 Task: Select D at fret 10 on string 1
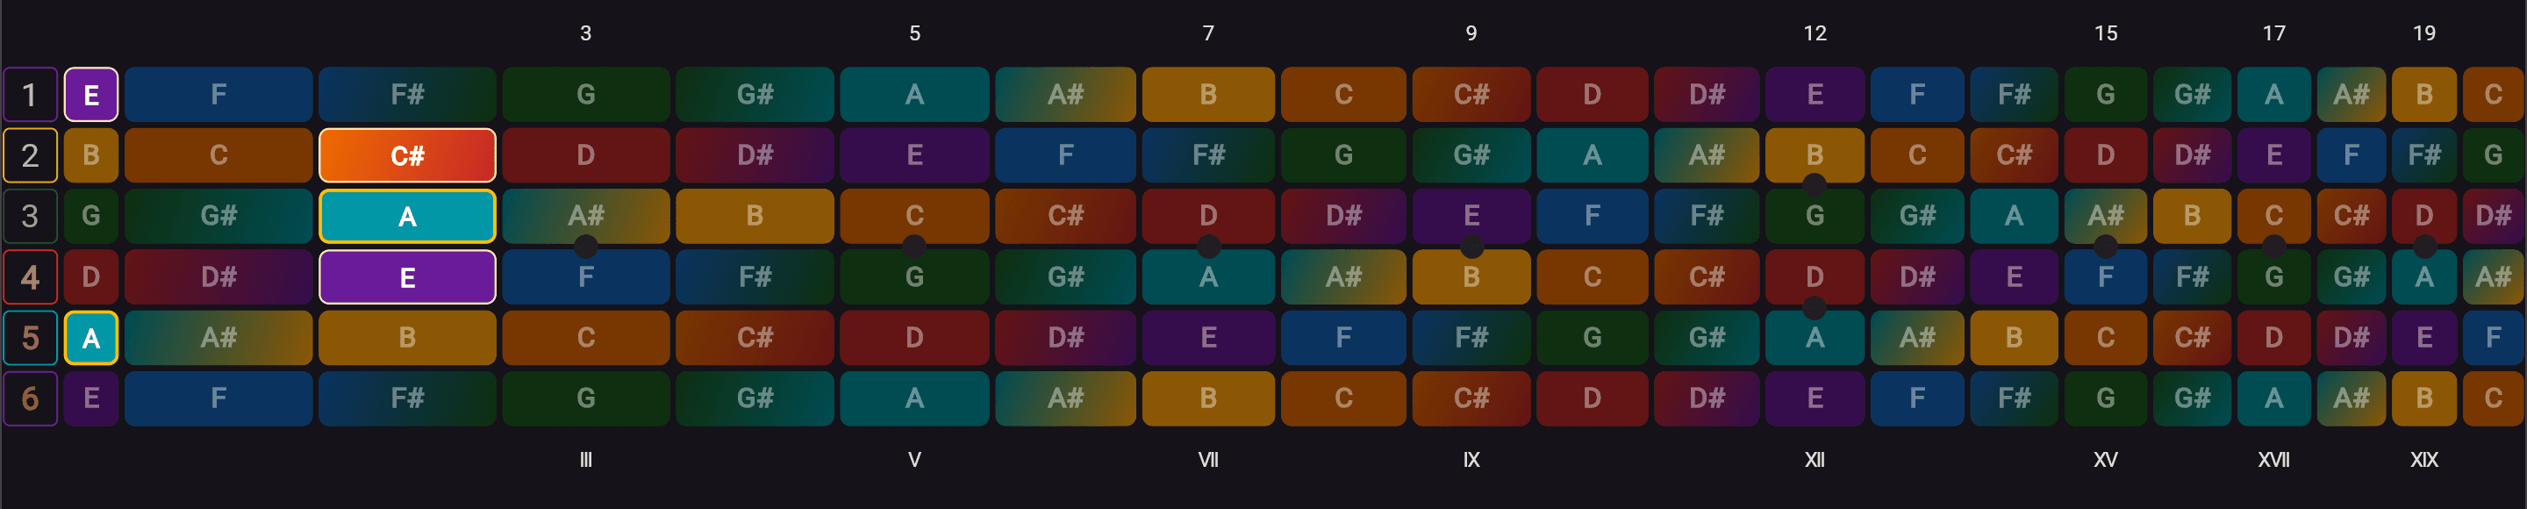coord(1593,95)
